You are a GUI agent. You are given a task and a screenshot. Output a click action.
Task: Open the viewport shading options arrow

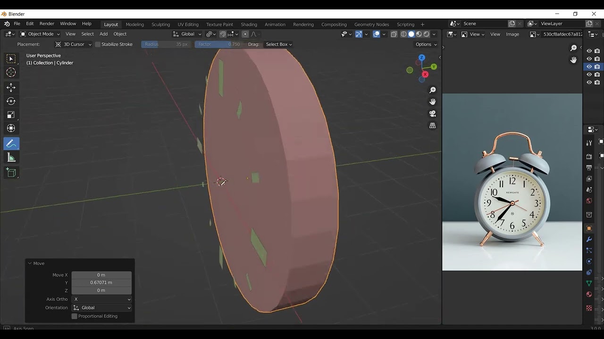(x=434, y=34)
